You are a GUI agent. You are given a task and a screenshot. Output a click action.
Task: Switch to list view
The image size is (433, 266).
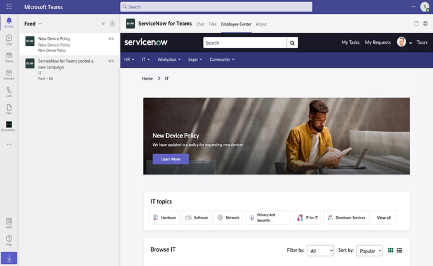click(x=399, y=250)
